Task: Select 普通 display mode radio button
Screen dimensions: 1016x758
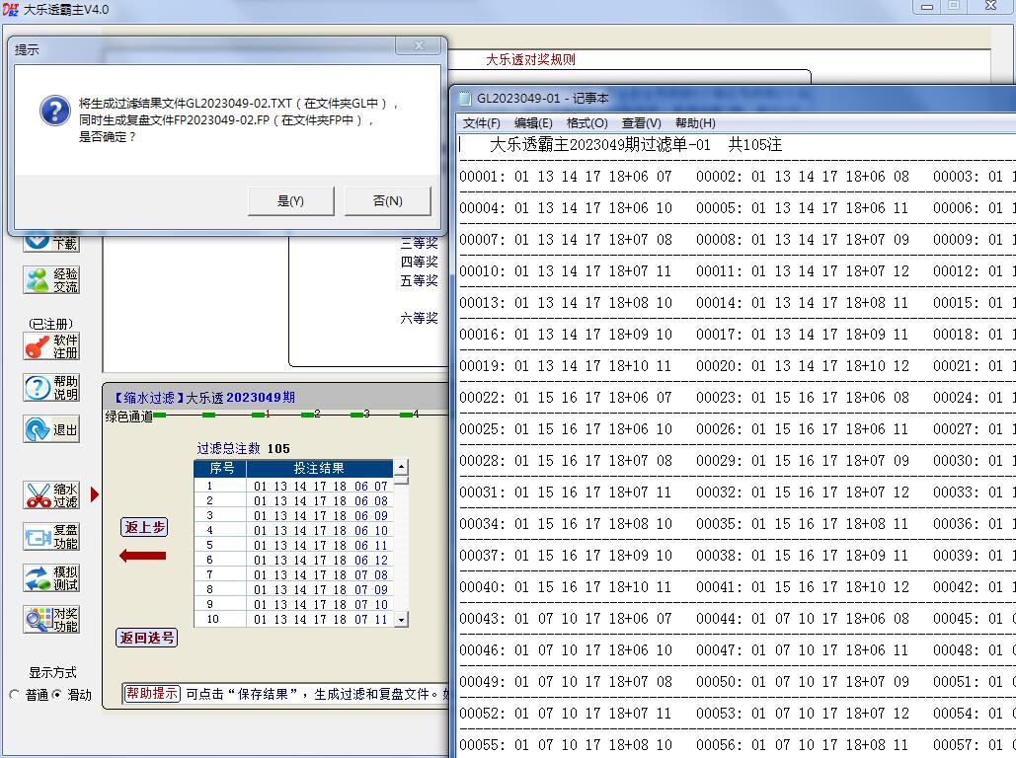Action: (15, 695)
